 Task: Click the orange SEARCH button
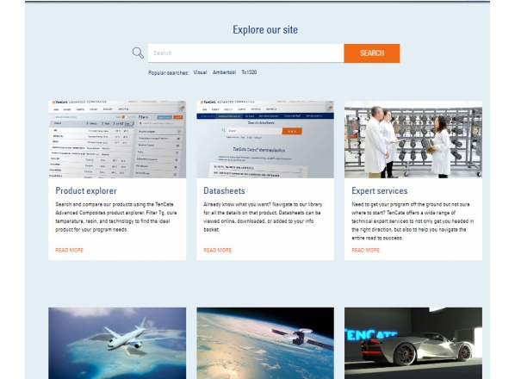(372, 53)
